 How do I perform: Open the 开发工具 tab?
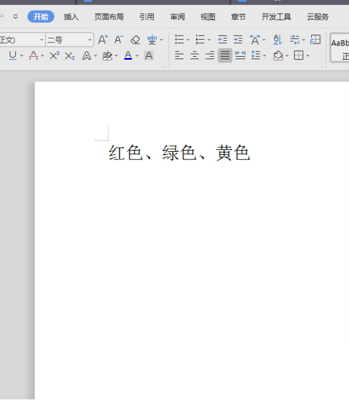(276, 17)
